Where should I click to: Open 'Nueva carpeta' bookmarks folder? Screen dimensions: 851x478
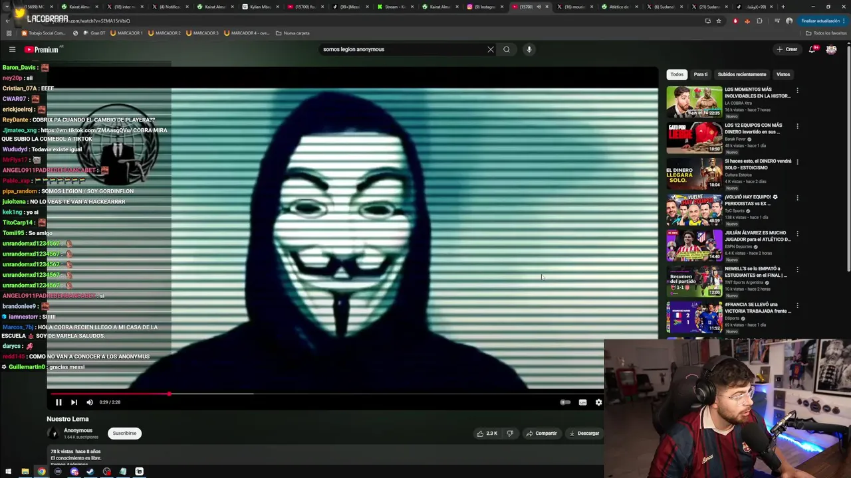pos(293,33)
